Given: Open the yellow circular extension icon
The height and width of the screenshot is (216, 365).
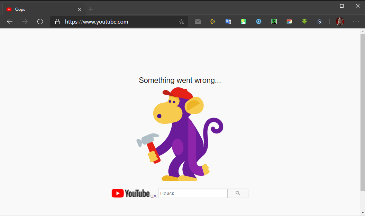Looking at the screenshot, I should tap(213, 22).
